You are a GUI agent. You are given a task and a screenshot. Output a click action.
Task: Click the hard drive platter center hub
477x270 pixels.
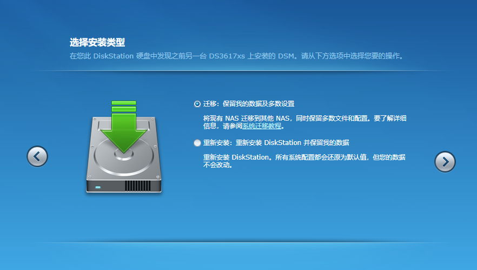coord(124,155)
